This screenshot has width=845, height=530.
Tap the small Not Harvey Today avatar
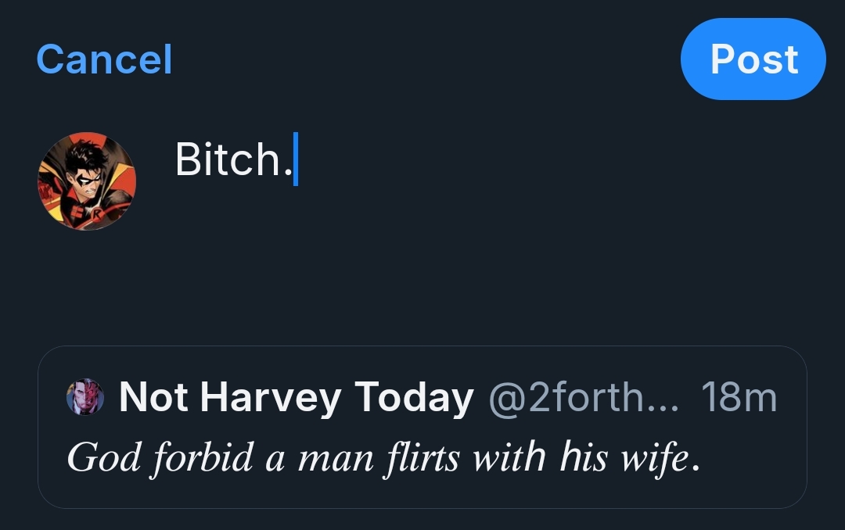pyautogui.click(x=85, y=398)
